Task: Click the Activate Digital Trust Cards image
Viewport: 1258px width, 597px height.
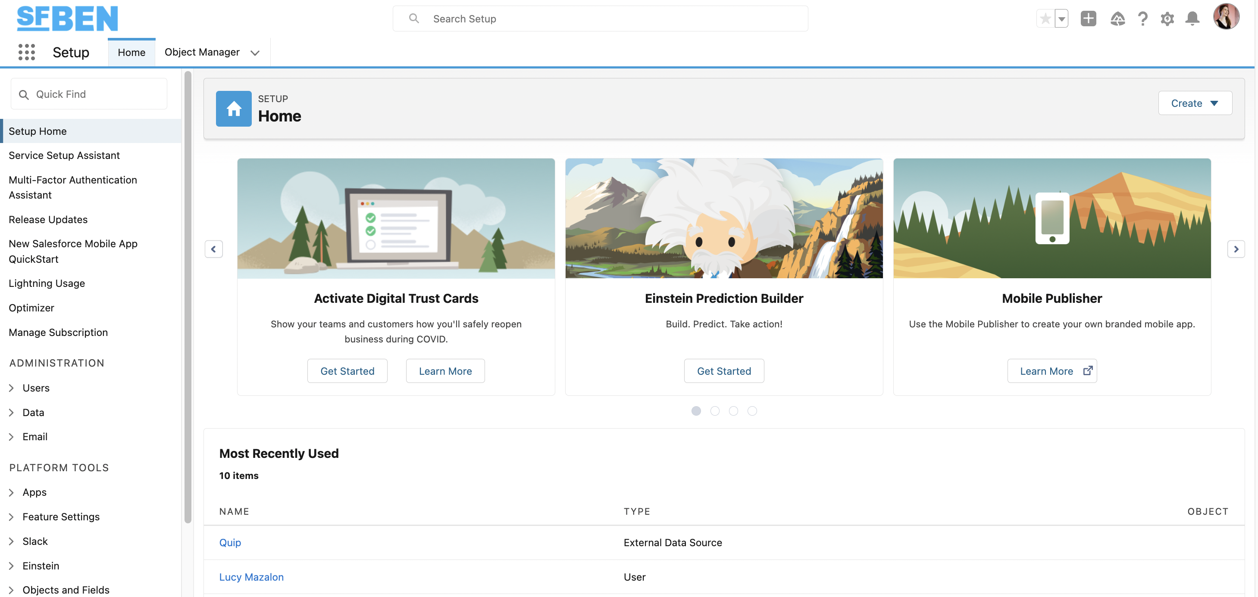Action: (396, 218)
